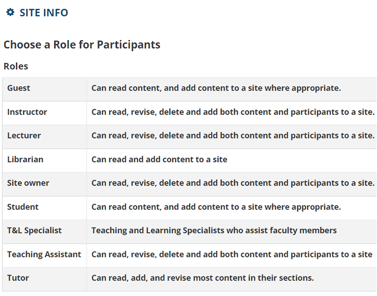Viewport: 377px width, 296px height.
Task: Click the Roles table heading
Action: (16, 66)
